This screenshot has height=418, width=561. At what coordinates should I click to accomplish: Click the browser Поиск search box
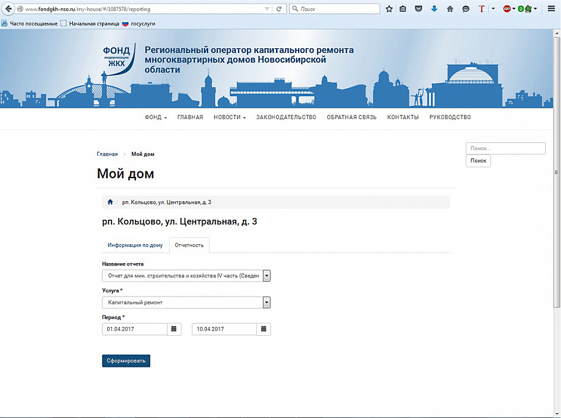click(334, 9)
